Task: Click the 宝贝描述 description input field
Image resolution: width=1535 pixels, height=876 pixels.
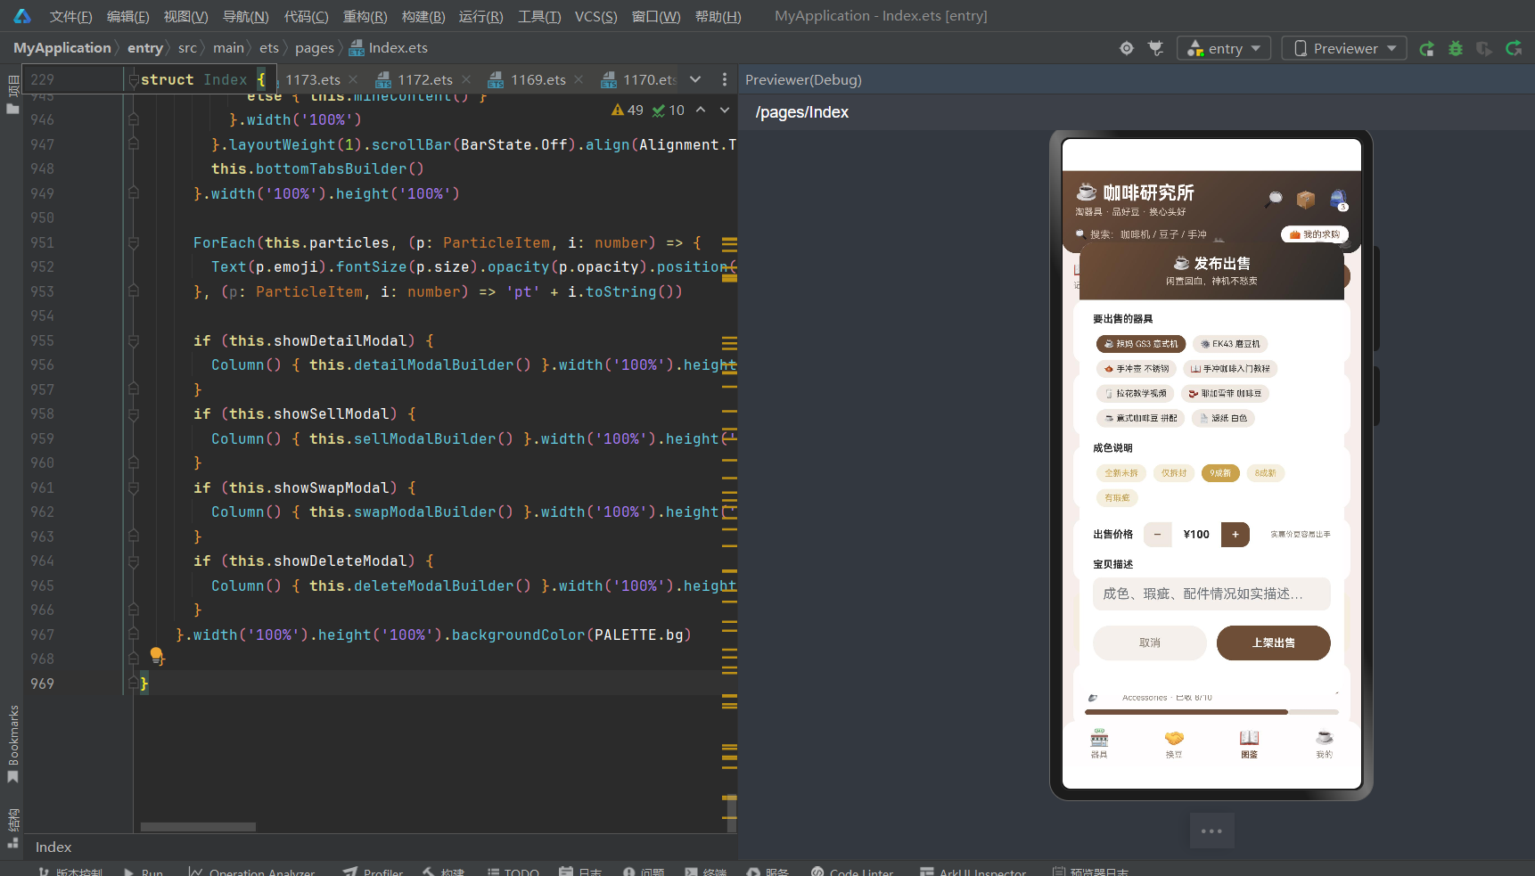Action: tap(1211, 594)
